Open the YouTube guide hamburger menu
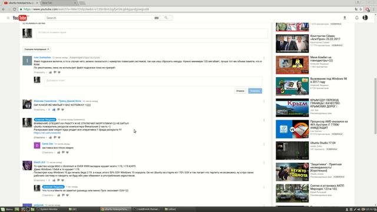377x212 pixels. (x=8, y=18)
